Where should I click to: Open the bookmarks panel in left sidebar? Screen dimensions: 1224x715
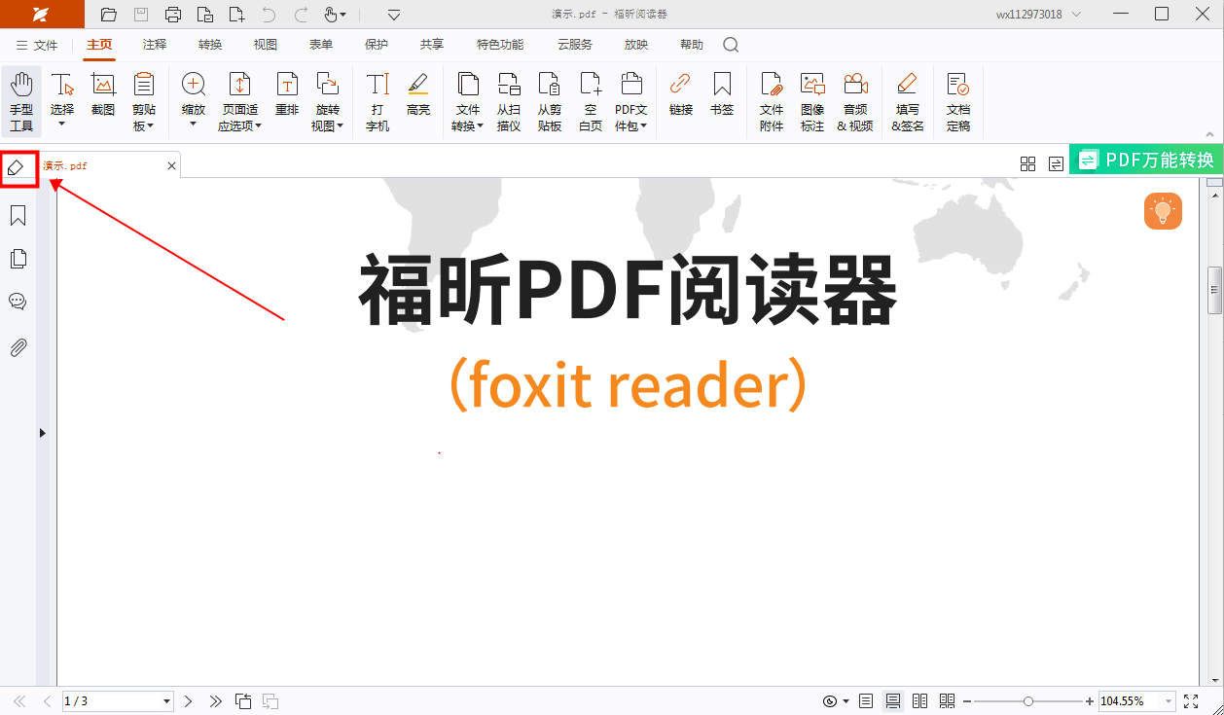(x=18, y=216)
